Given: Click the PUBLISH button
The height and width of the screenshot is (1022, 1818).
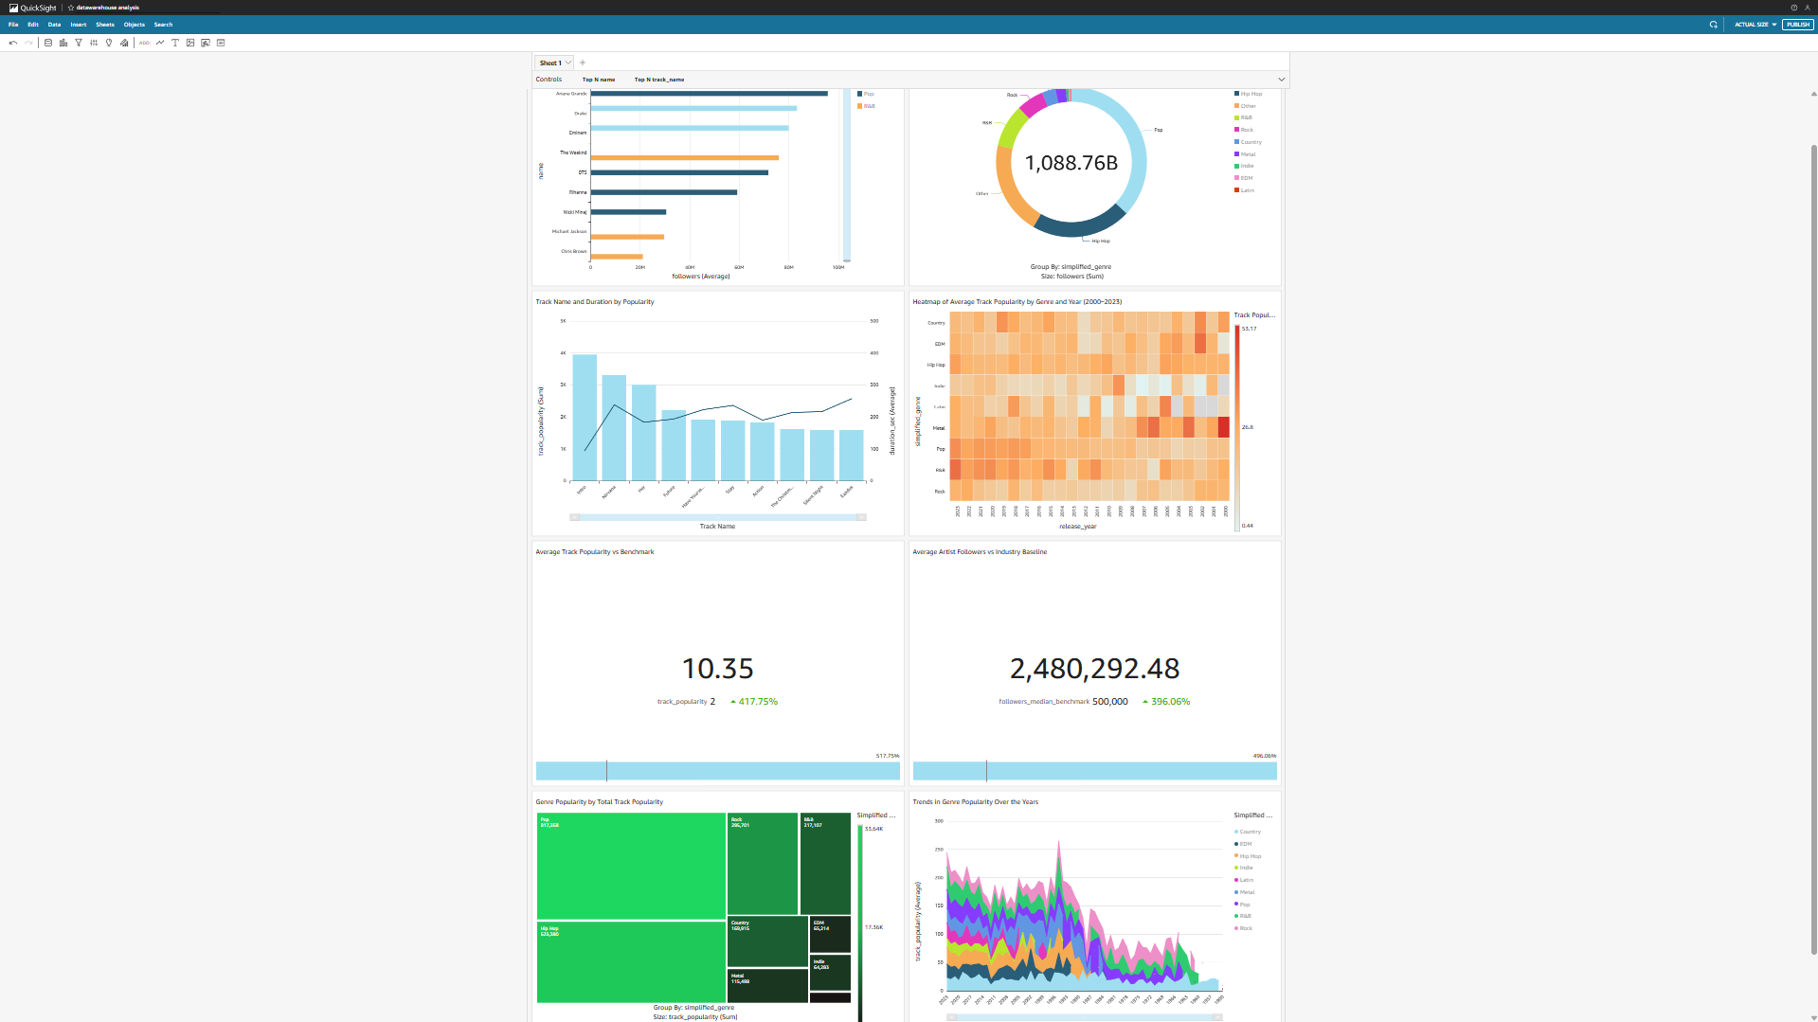Looking at the screenshot, I should tap(1798, 25).
